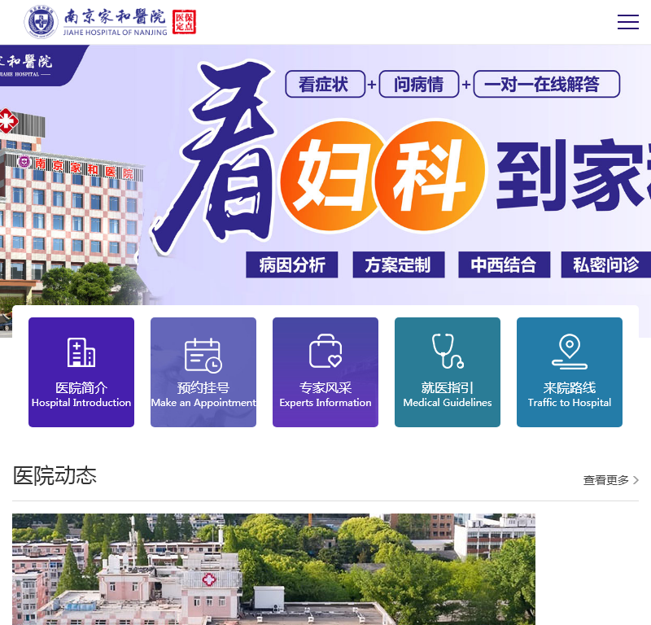The image size is (651, 625).
Task: Expand the 一对一在线解答 banner pill
Action: pyautogui.click(x=546, y=84)
